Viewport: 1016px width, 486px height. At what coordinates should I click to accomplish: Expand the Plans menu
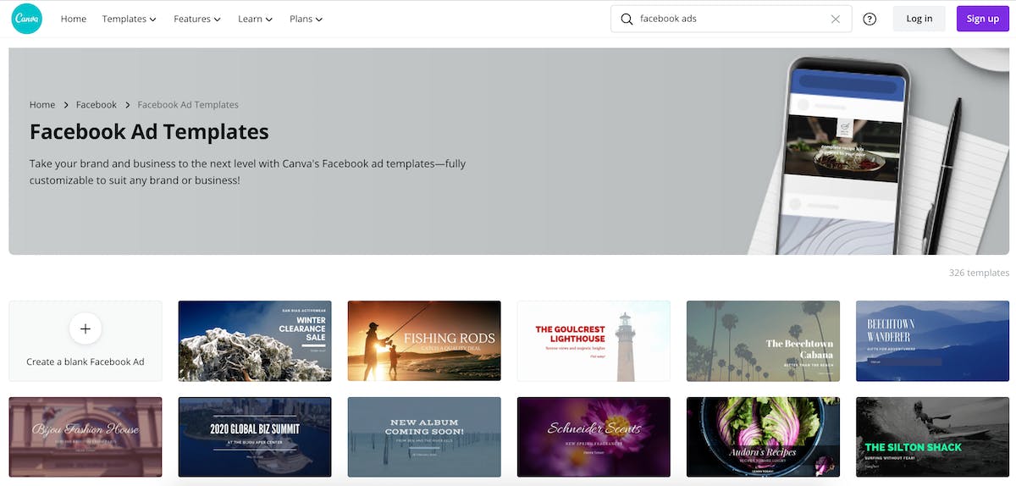pyautogui.click(x=306, y=19)
